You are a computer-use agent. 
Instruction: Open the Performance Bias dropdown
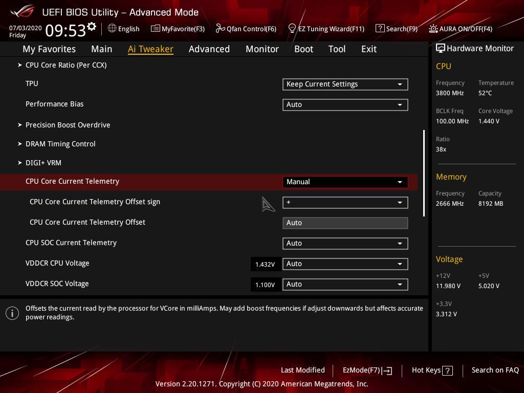click(x=345, y=104)
